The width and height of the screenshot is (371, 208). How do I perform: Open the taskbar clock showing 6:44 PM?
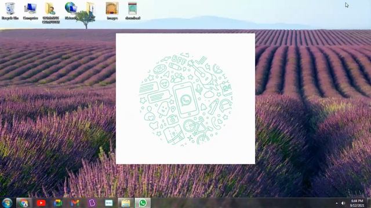pos(357,203)
